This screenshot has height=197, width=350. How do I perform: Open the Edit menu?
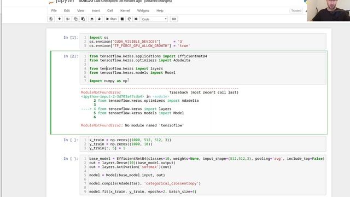(67, 10)
